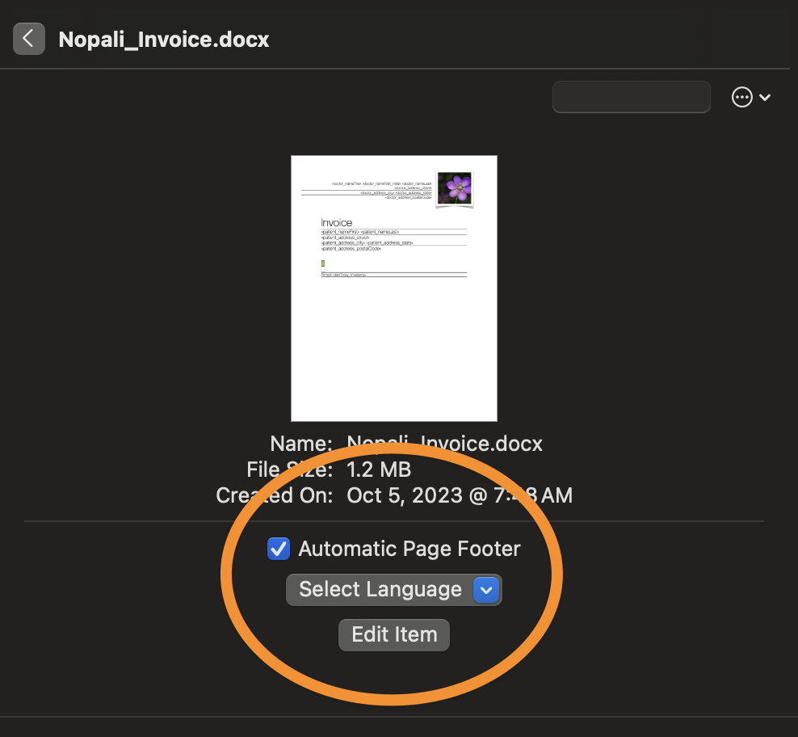Expand the chevron beside the ellipsis icon
798x737 pixels.
[x=764, y=97]
